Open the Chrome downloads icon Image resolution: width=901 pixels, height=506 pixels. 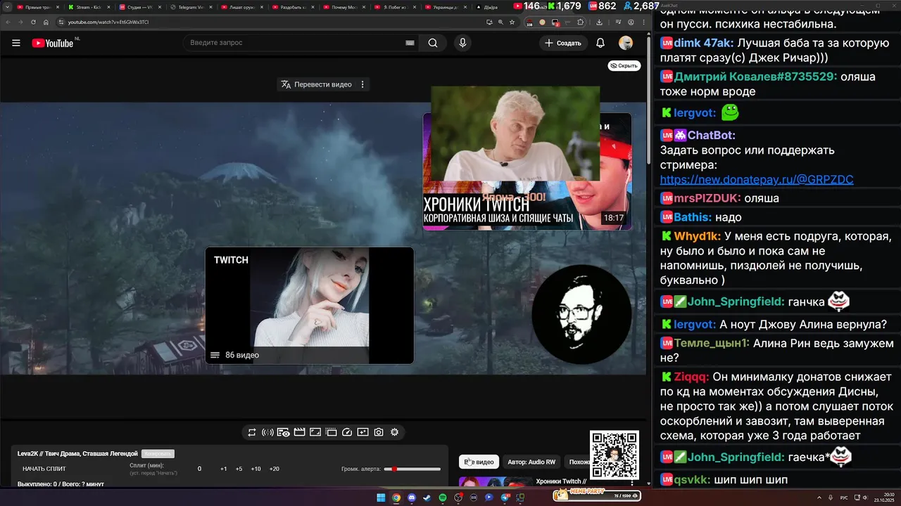(x=599, y=22)
